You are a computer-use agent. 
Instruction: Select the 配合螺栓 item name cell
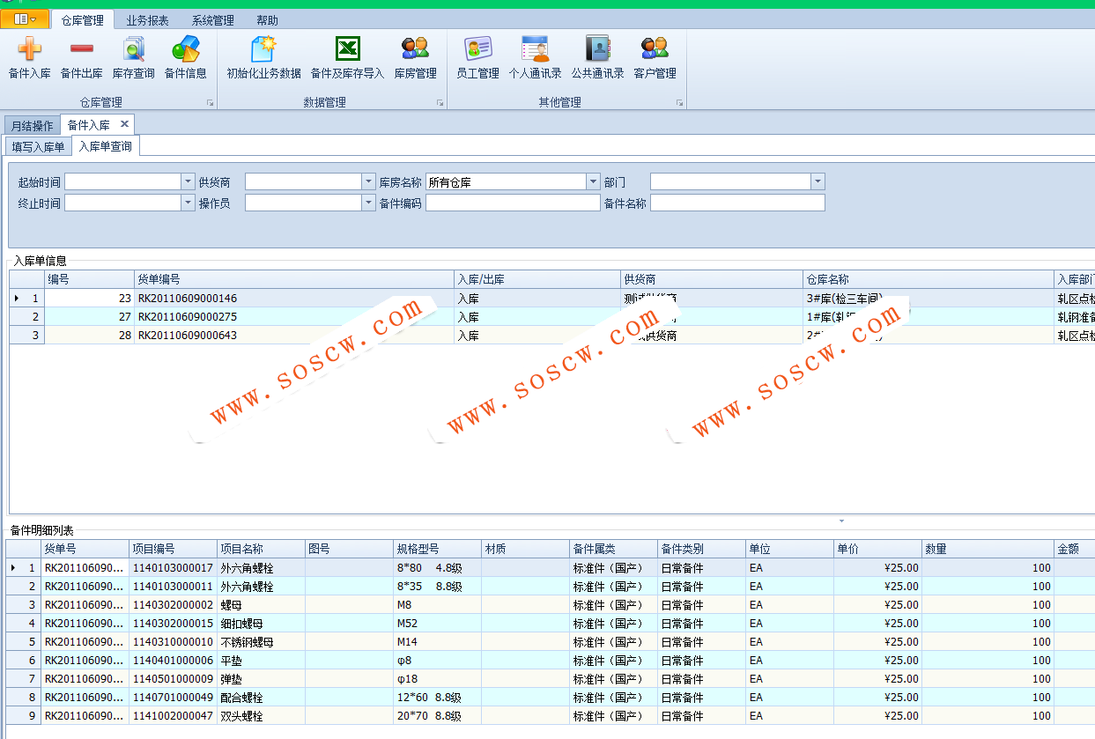point(261,697)
